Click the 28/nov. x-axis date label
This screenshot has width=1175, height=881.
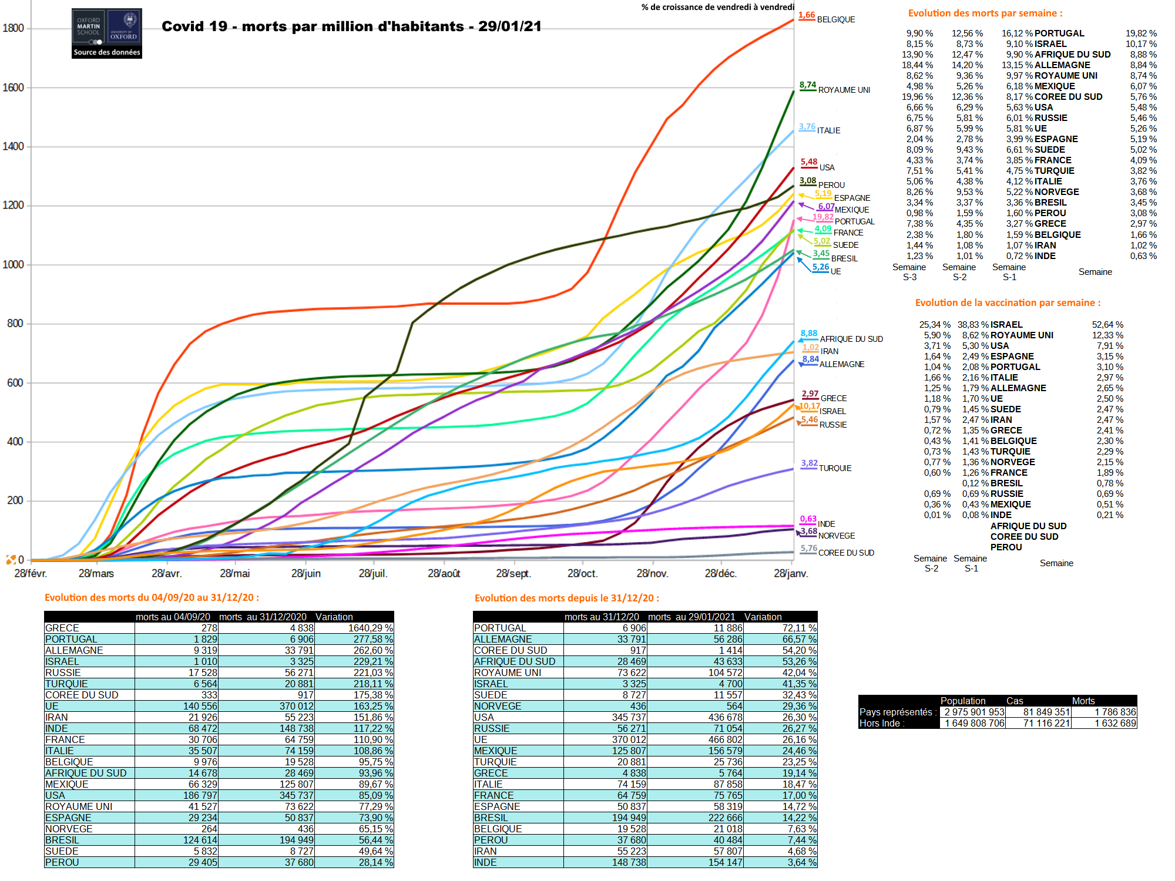pos(652,573)
